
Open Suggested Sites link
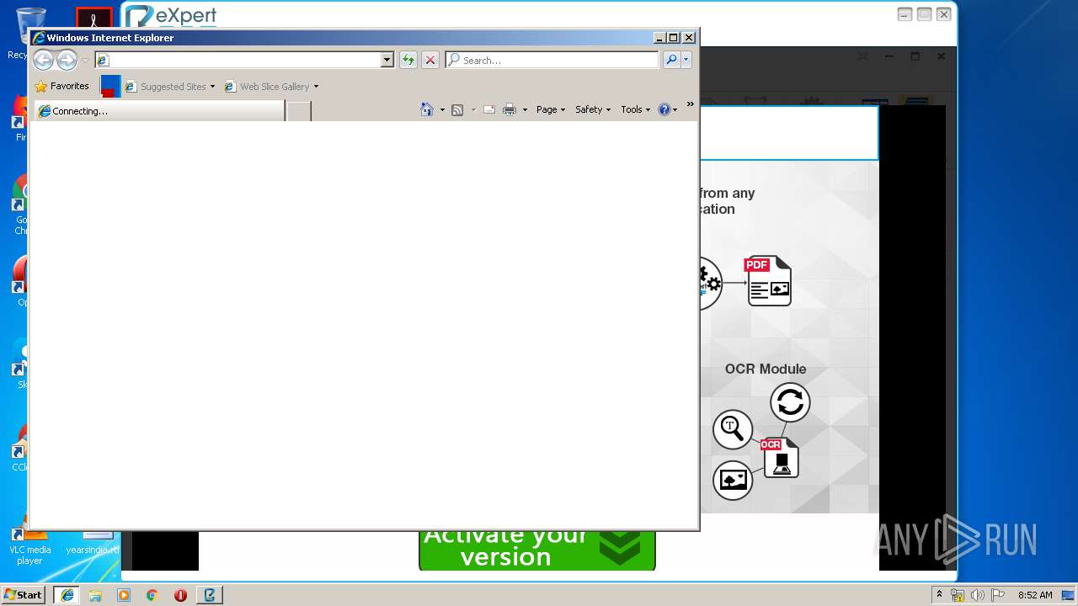[166, 87]
